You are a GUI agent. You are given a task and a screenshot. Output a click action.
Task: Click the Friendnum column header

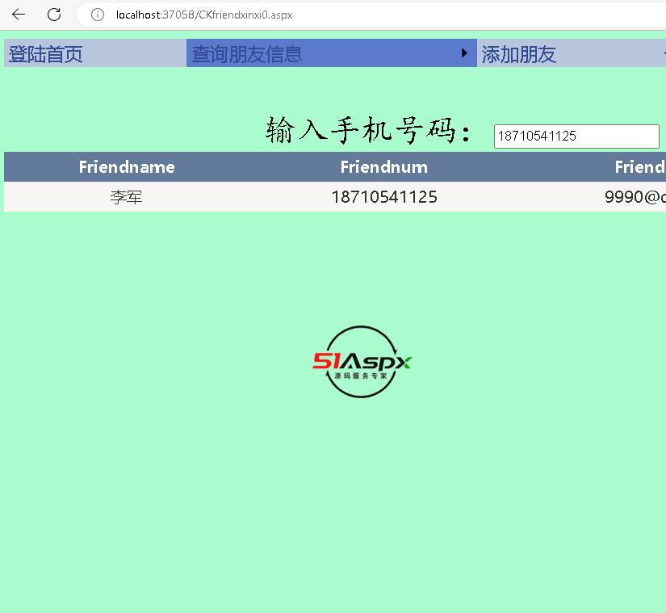(384, 167)
